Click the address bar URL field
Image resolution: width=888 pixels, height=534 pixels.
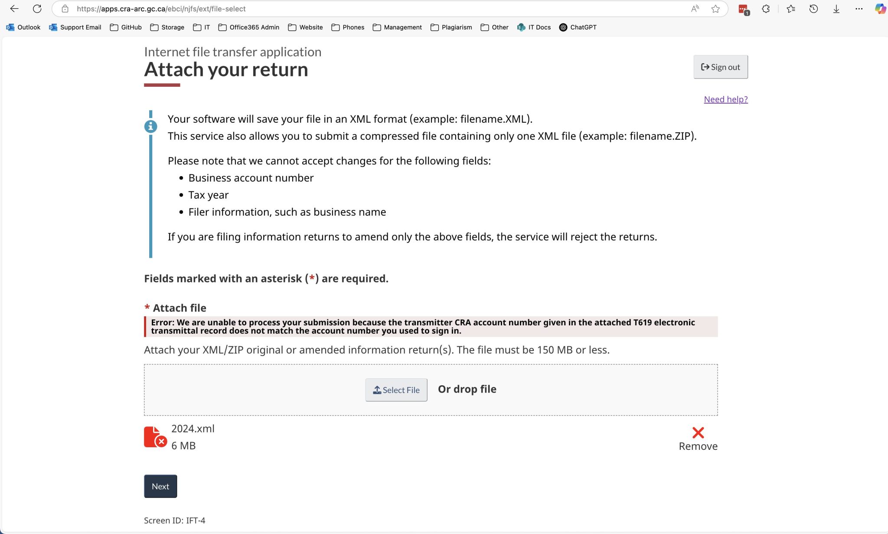coord(347,9)
